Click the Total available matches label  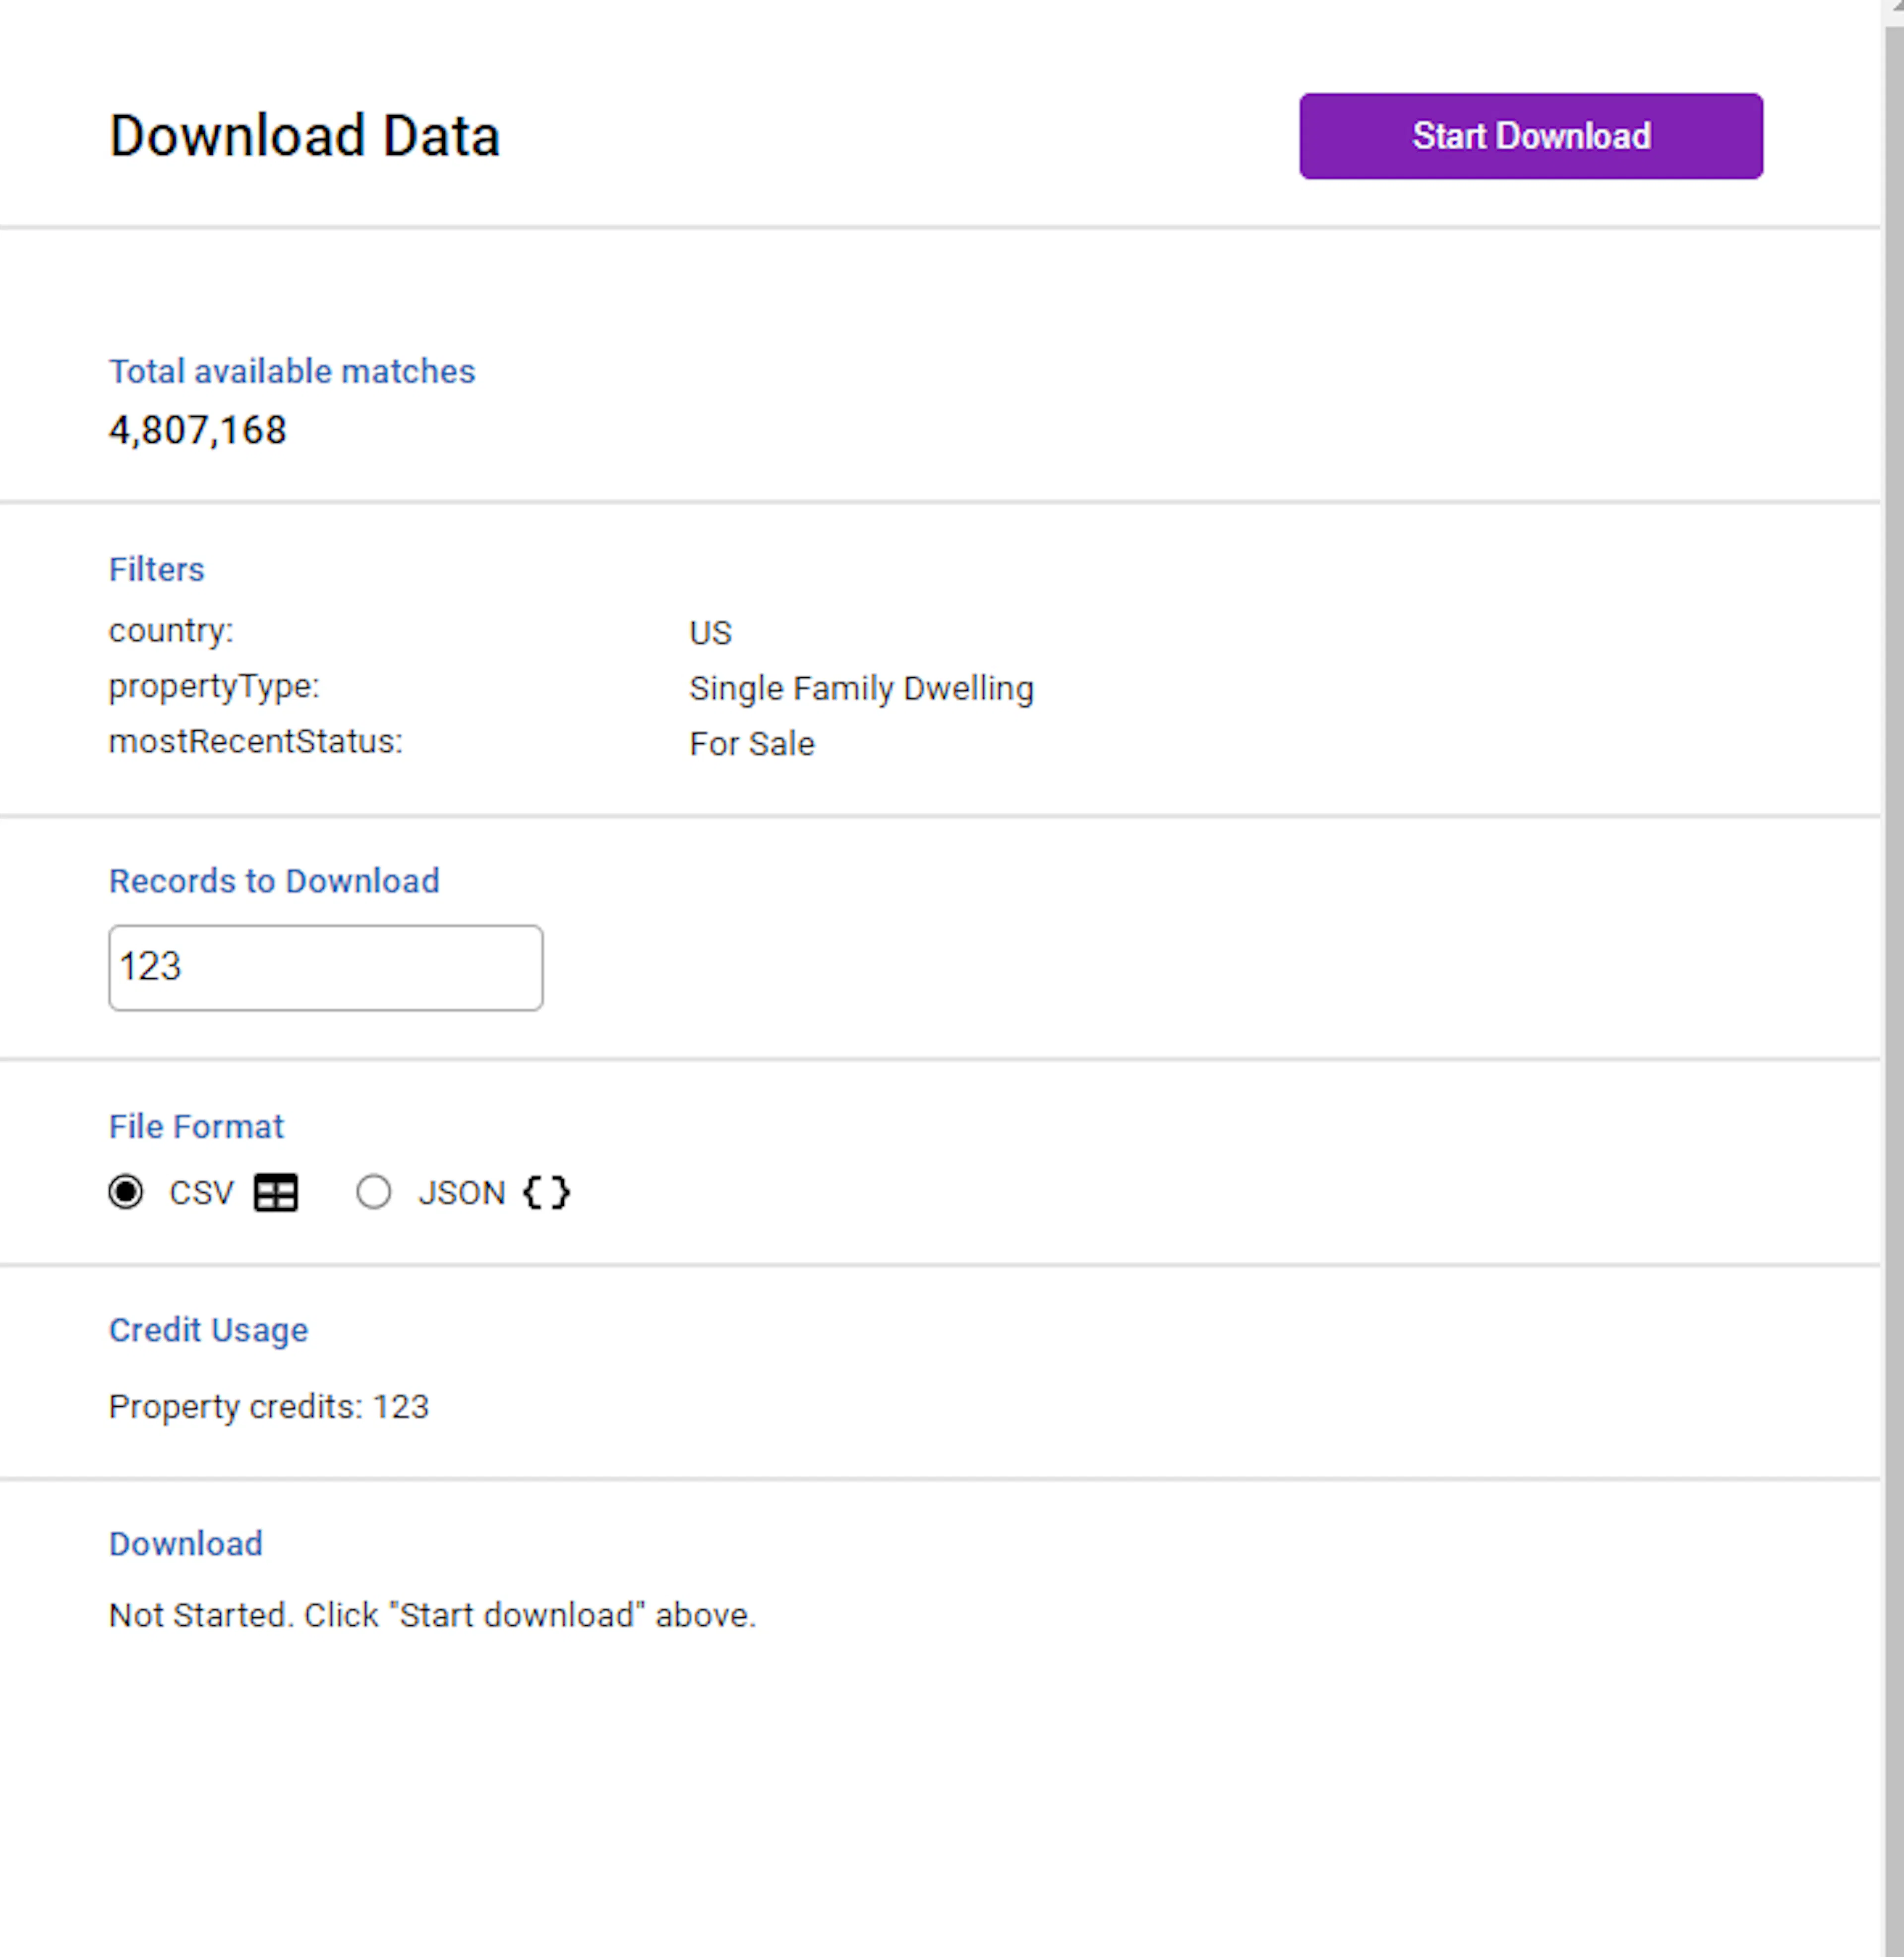(x=292, y=371)
